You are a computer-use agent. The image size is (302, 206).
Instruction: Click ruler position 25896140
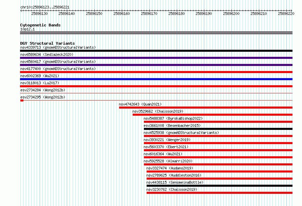(x=67, y=14)
